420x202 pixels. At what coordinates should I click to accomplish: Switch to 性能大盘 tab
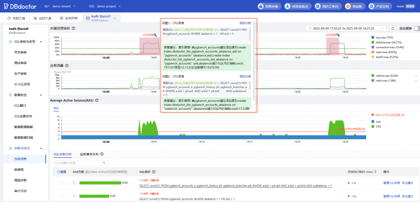coord(16,18)
